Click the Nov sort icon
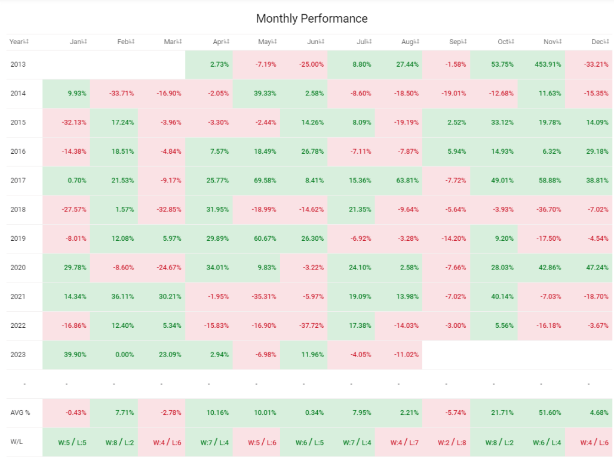The height and width of the screenshot is (459, 614). tap(558, 42)
